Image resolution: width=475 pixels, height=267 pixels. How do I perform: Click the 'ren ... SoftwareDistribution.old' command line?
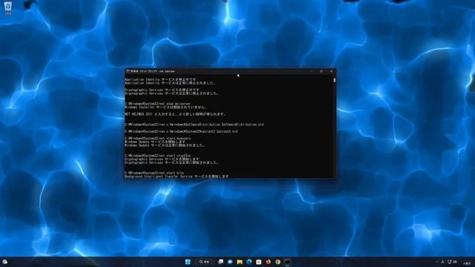(194, 125)
